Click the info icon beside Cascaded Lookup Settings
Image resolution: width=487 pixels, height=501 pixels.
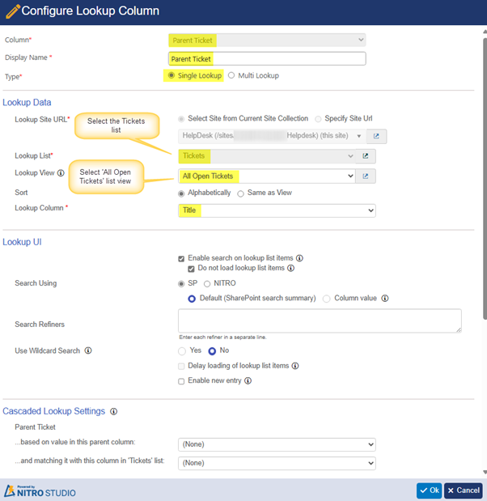(x=113, y=411)
